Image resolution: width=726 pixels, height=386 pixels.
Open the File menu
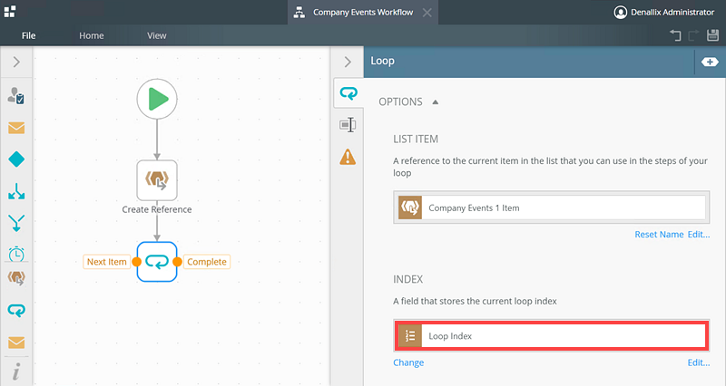28,35
